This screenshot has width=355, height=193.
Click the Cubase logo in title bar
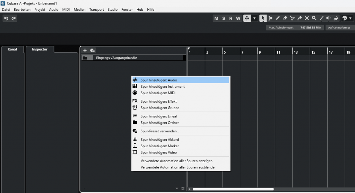point(3,3)
